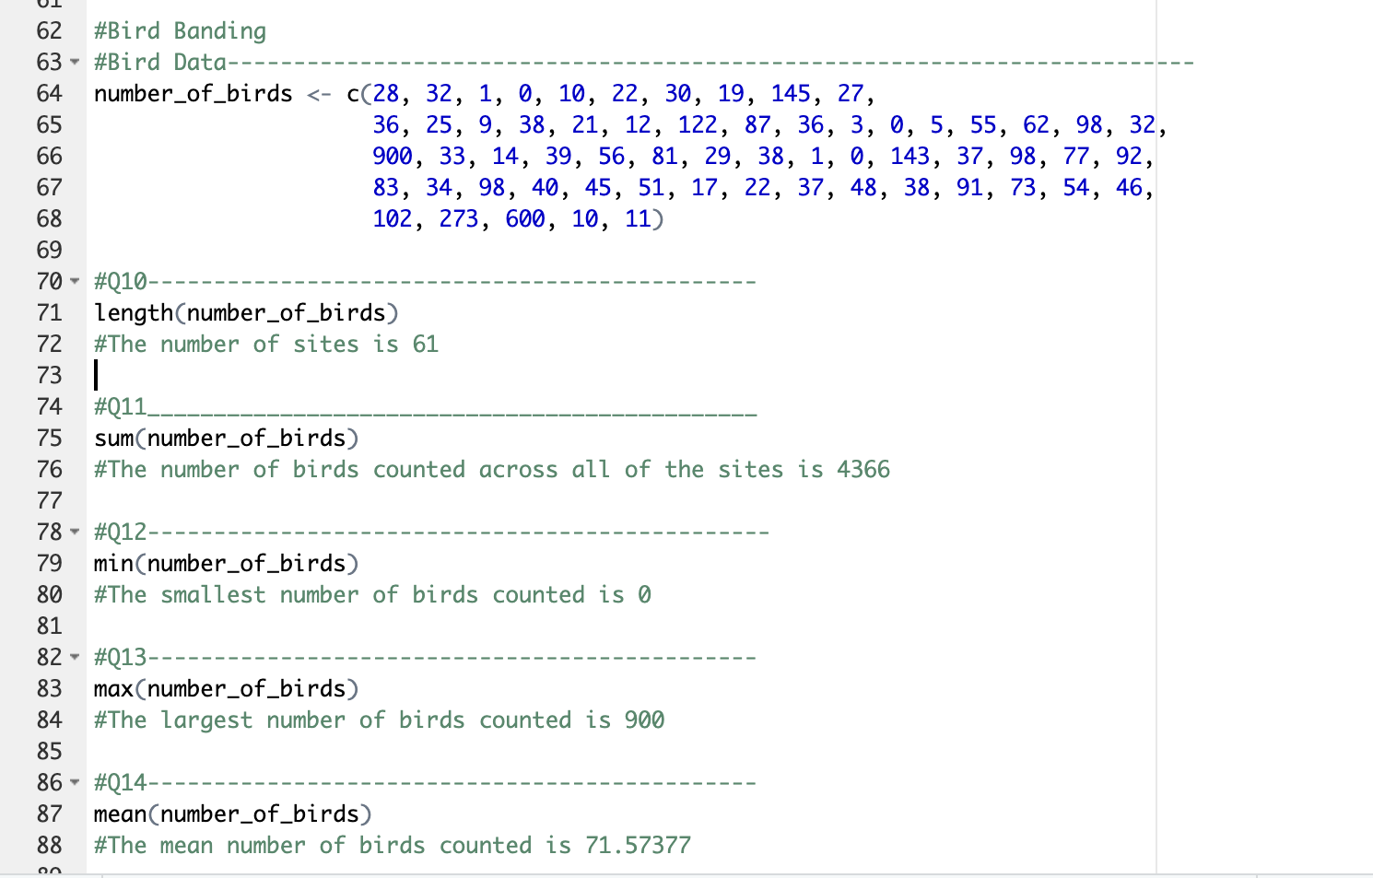Collapse the #Bird Data code section
This screenshot has width=1373, height=878.
[x=73, y=63]
